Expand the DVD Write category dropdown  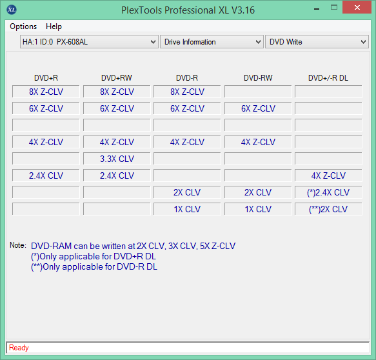click(317, 42)
